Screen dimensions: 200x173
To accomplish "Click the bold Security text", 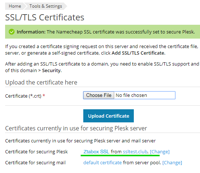I will [x=52, y=71].
